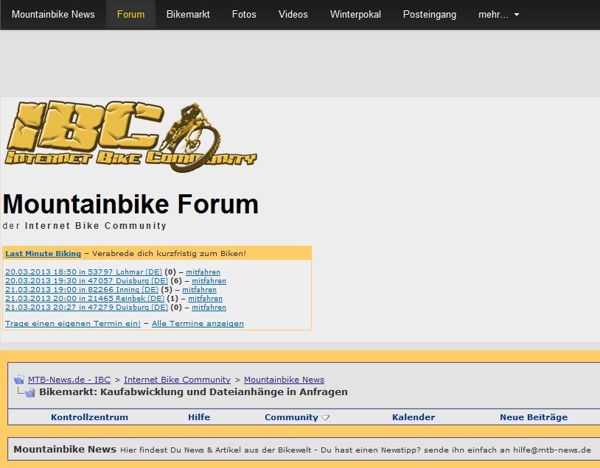This screenshot has height=468, width=600.
Task: Open the 20.03.2013 19:30 Duisburg appointment
Action: [x=86, y=281]
